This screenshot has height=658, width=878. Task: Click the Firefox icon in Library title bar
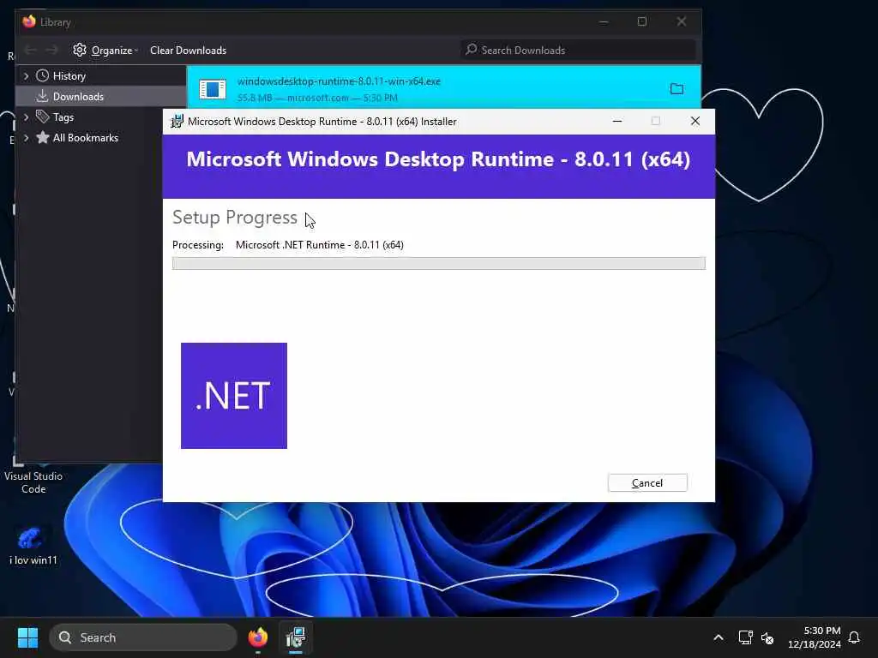tap(29, 21)
